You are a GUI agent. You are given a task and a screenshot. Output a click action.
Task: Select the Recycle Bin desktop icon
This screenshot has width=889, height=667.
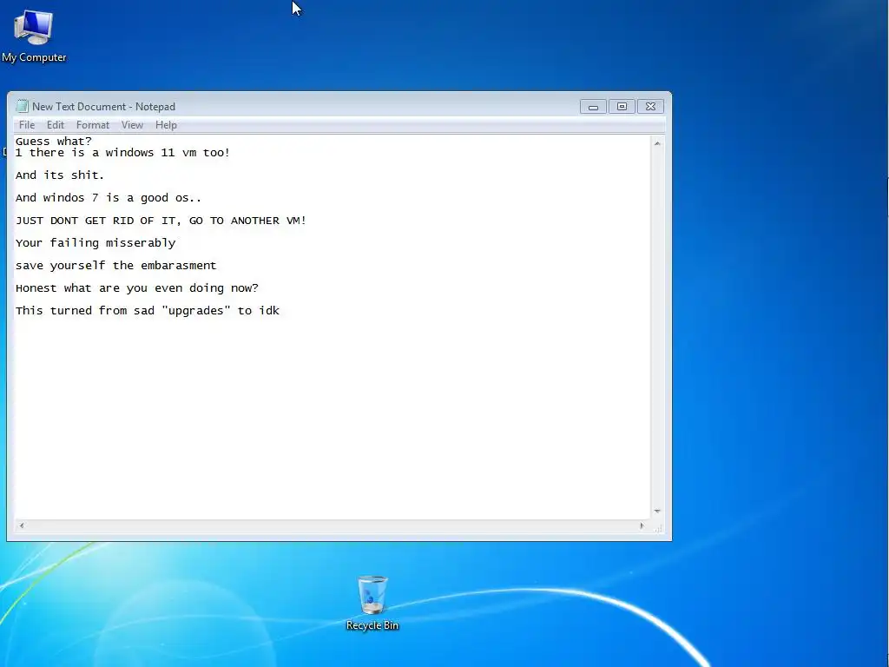tap(372, 604)
